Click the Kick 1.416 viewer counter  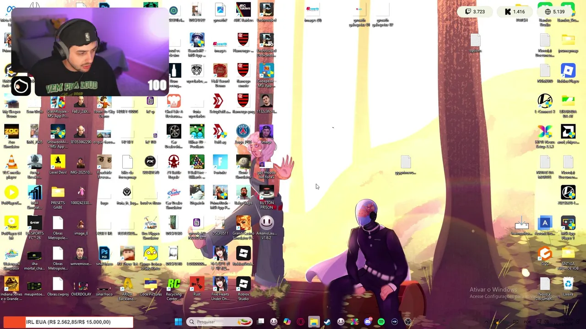pyautogui.click(x=515, y=11)
